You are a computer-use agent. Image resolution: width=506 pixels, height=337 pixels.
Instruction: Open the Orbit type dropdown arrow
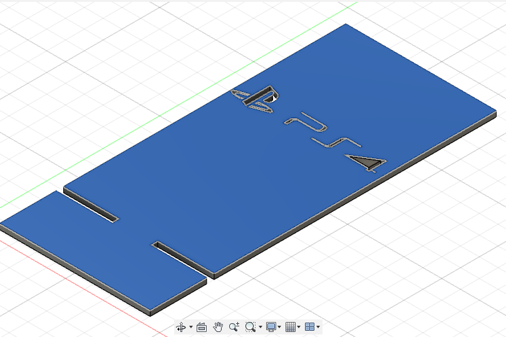pyautogui.click(x=191, y=327)
